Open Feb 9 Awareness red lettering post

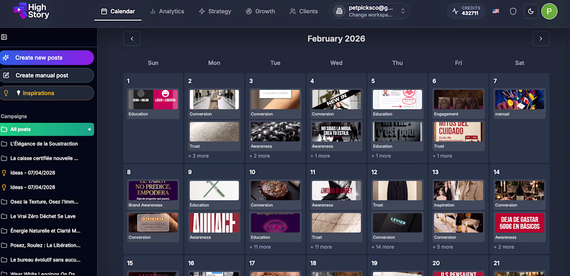point(214,223)
